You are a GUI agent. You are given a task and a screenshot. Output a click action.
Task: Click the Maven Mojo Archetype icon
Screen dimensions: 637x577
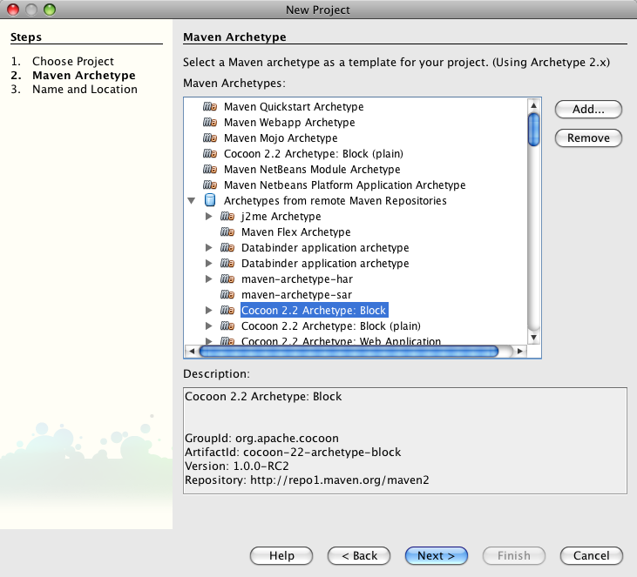click(209, 138)
